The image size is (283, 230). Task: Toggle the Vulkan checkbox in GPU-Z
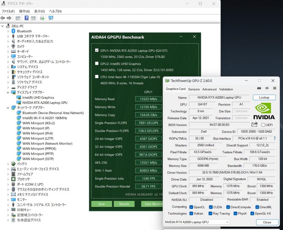click(191, 213)
